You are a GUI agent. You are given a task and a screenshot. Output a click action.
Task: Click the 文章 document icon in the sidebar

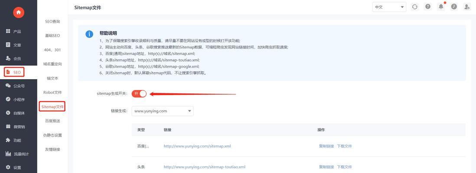click(8, 45)
